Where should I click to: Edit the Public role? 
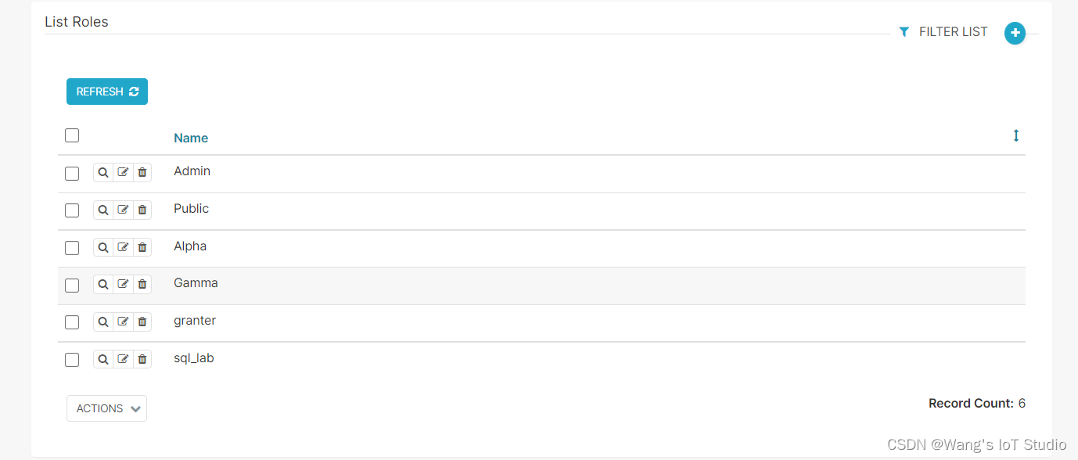[x=122, y=210]
